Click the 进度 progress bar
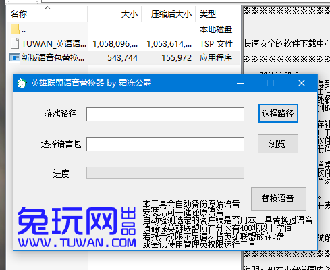The width and height of the screenshot is (330, 270). pos(165,173)
